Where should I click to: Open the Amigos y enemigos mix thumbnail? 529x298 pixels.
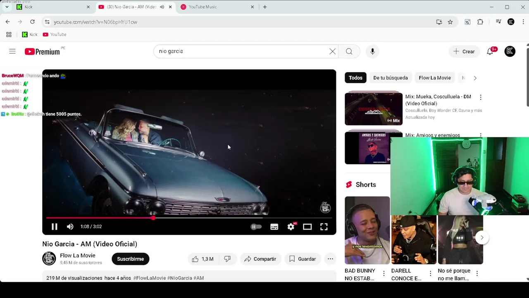coord(367,147)
